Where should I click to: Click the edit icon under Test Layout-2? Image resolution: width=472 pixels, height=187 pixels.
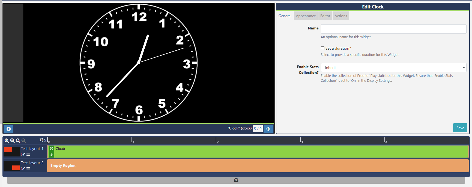tap(23, 169)
